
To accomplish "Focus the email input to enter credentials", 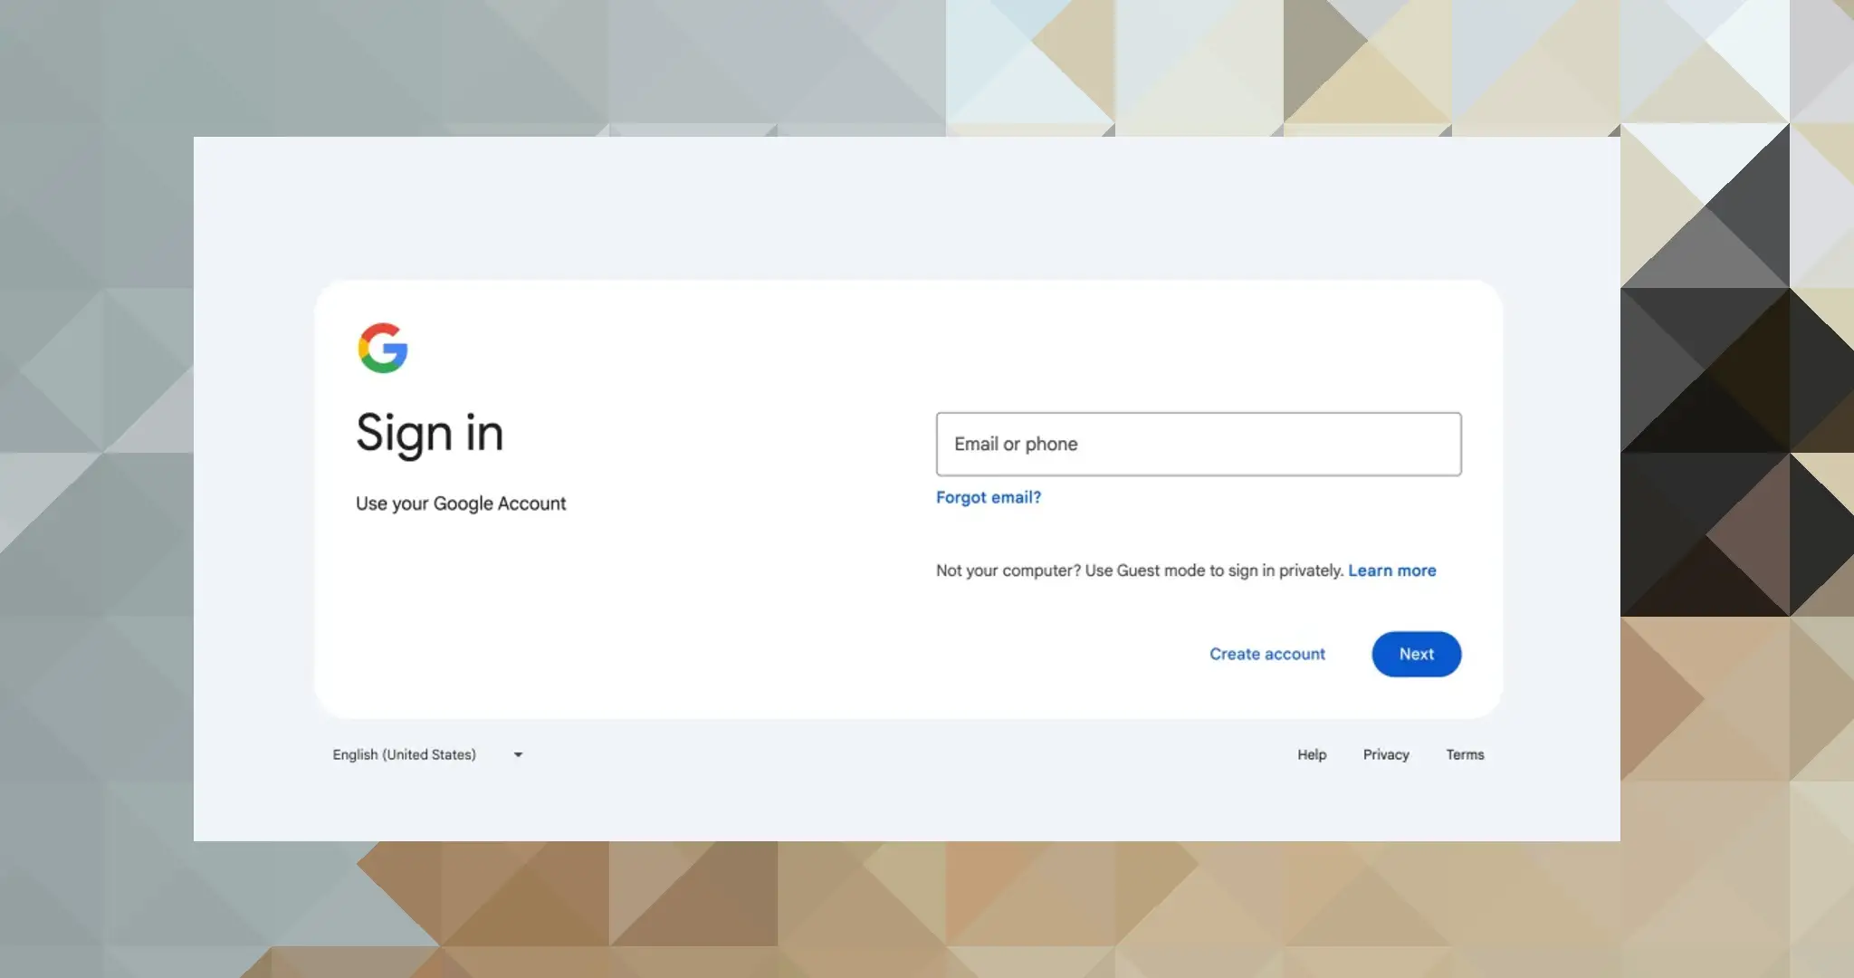I will 1199,444.
